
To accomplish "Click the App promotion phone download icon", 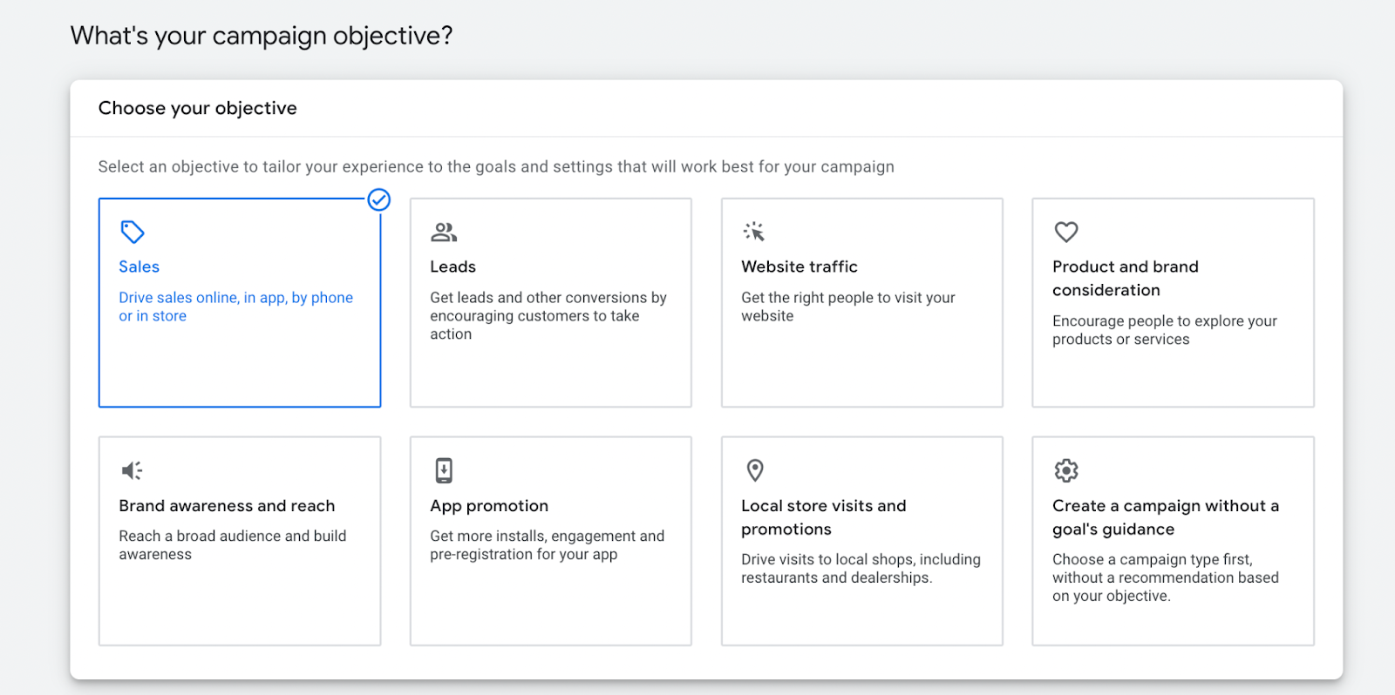I will [444, 470].
